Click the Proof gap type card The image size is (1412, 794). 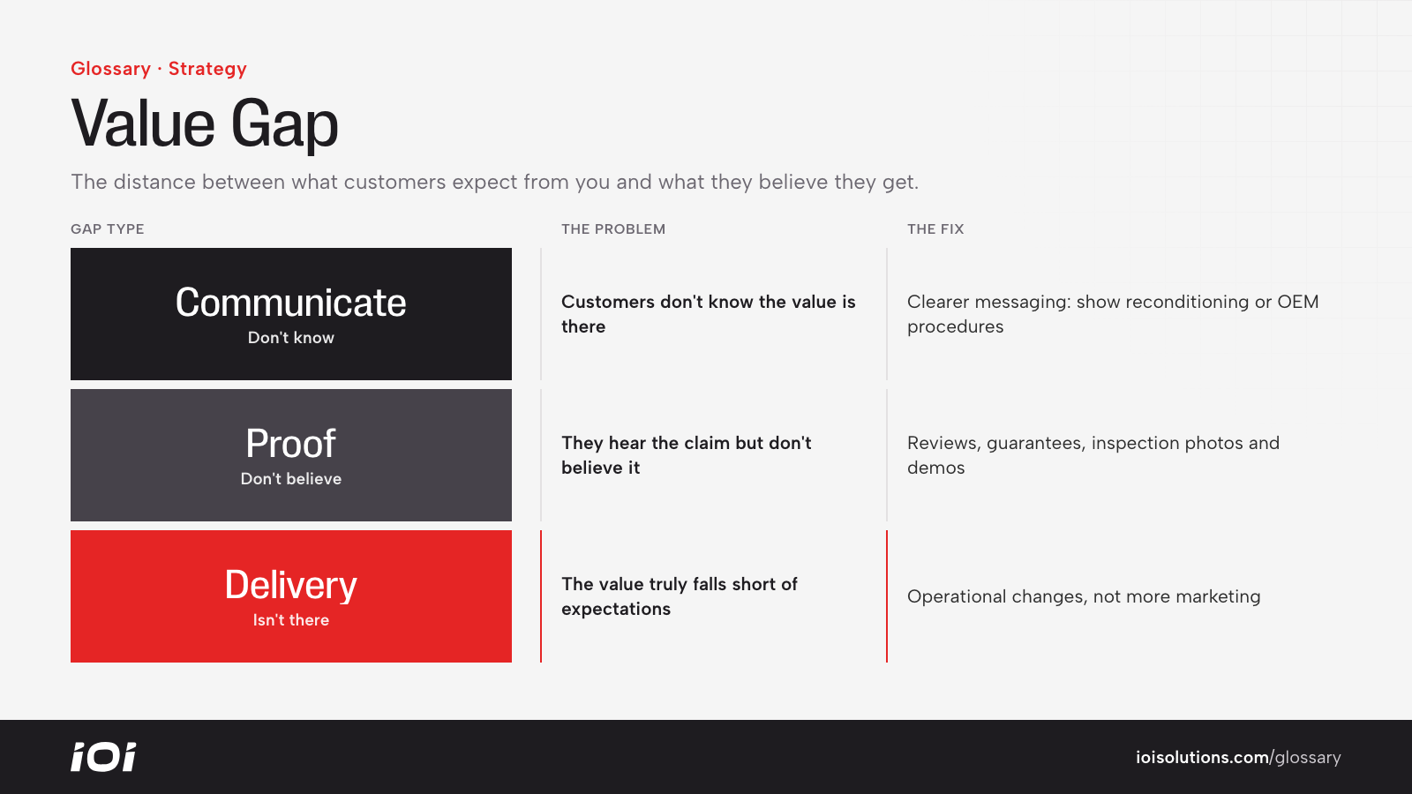point(291,455)
